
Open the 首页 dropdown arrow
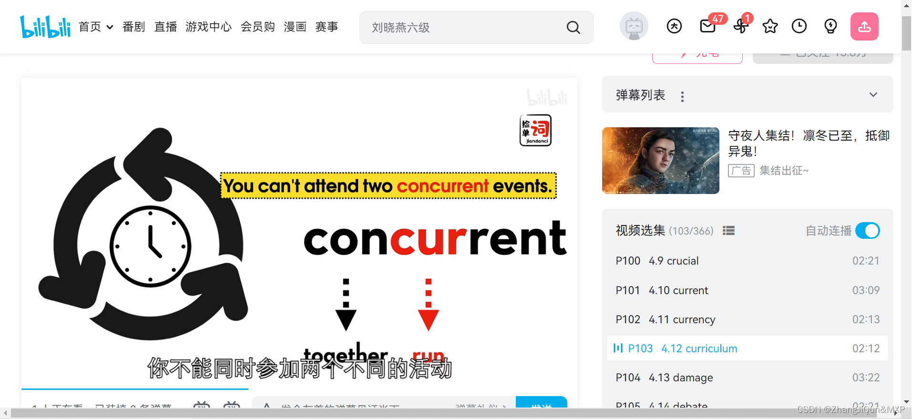point(110,27)
